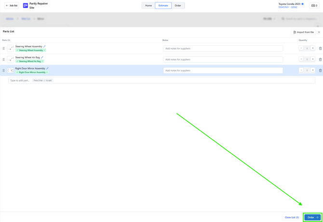Delete Right Door Mirror Assembly from list

(x=320, y=70)
